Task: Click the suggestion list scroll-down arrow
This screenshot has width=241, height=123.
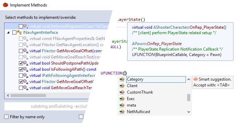Action: pyautogui.click(x=189, y=112)
